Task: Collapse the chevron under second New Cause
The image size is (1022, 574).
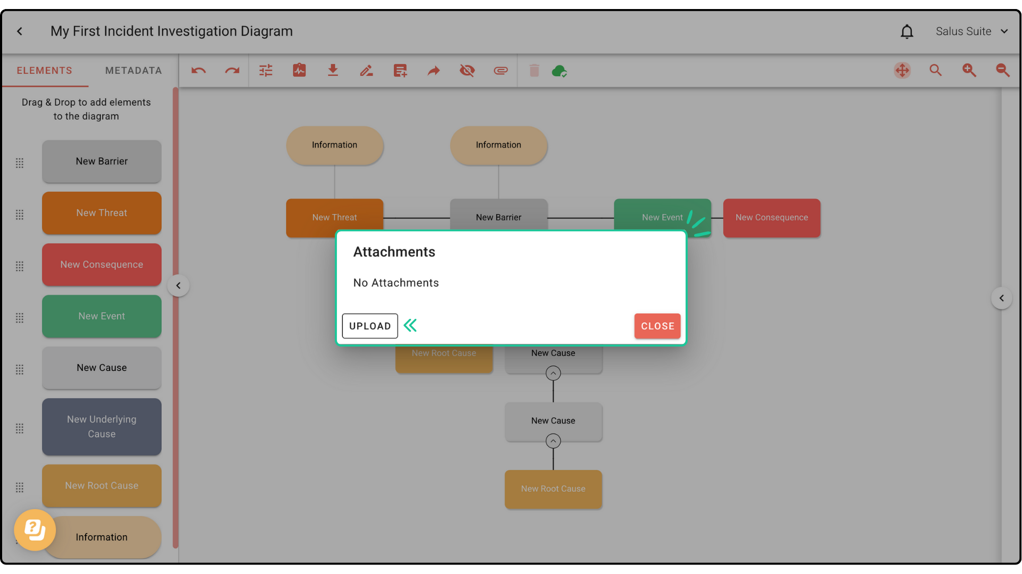Action: [x=553, y=441]
